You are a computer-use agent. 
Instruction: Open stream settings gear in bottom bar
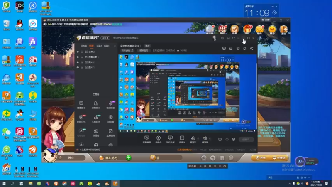[234, 139]
